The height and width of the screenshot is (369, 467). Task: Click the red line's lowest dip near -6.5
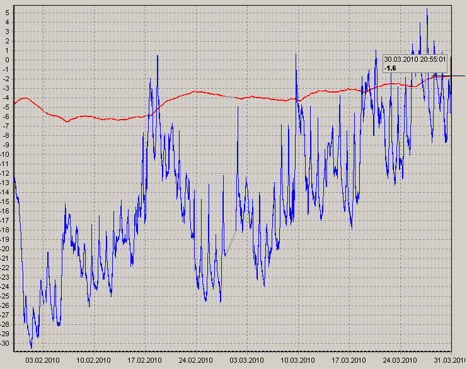67,121
